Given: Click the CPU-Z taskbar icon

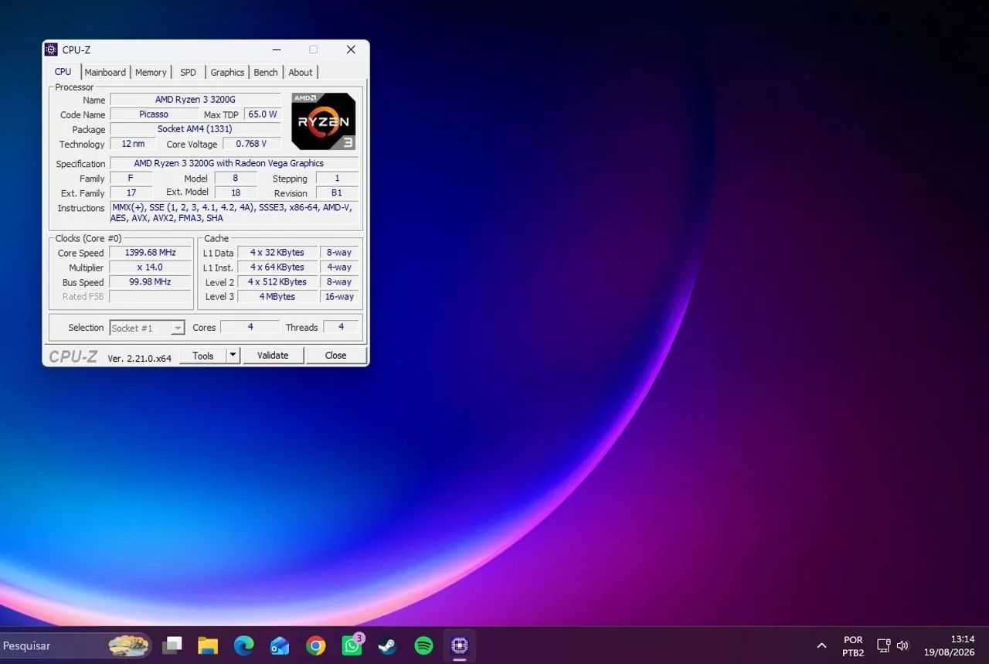Looking at the screenshot, I should (x=460, y=645).
